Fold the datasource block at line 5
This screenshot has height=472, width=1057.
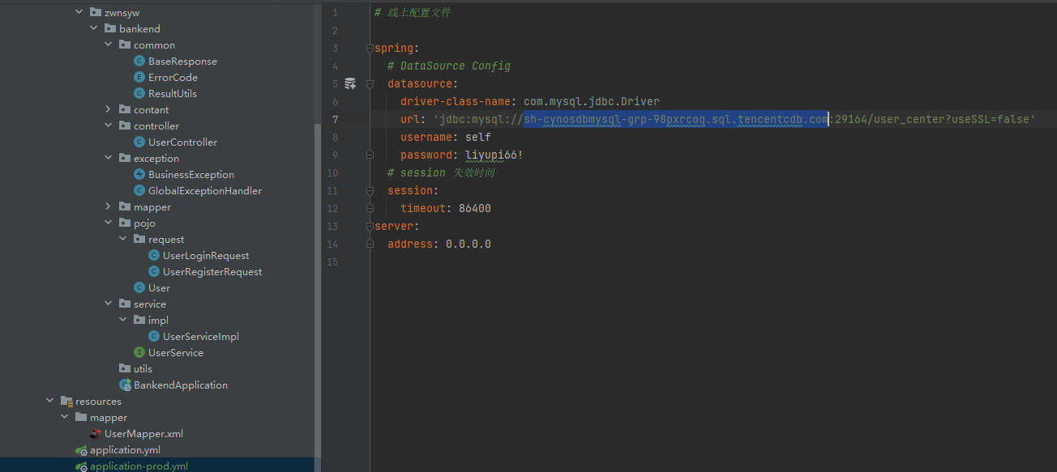tap(370, 83)
